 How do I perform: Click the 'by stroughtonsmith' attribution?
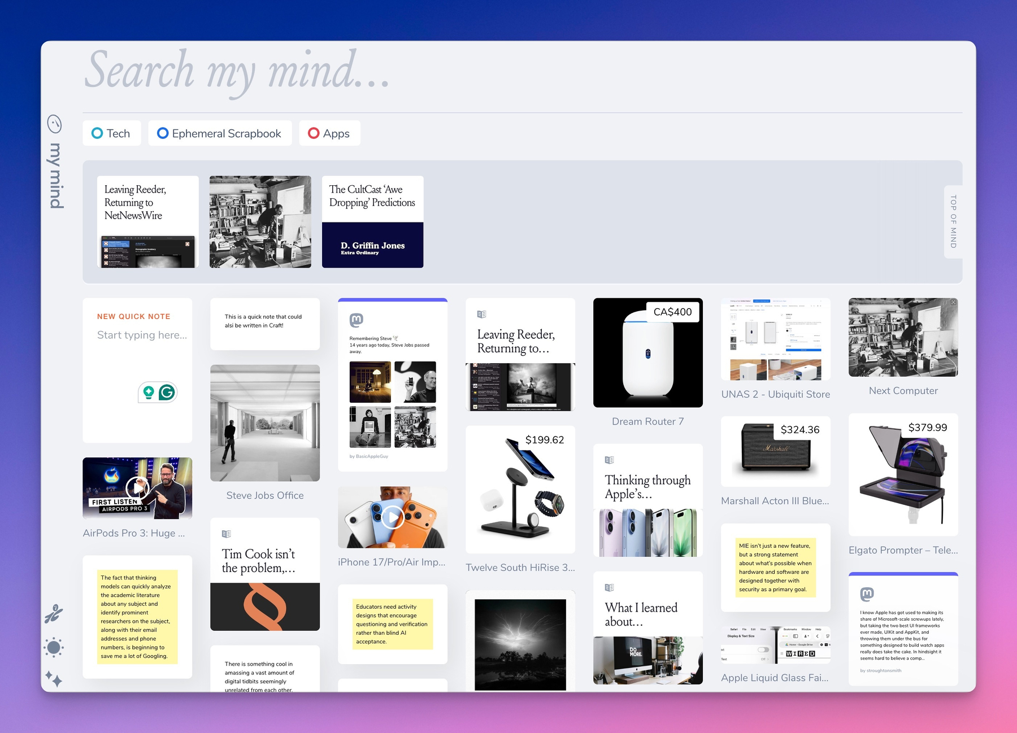881,671
